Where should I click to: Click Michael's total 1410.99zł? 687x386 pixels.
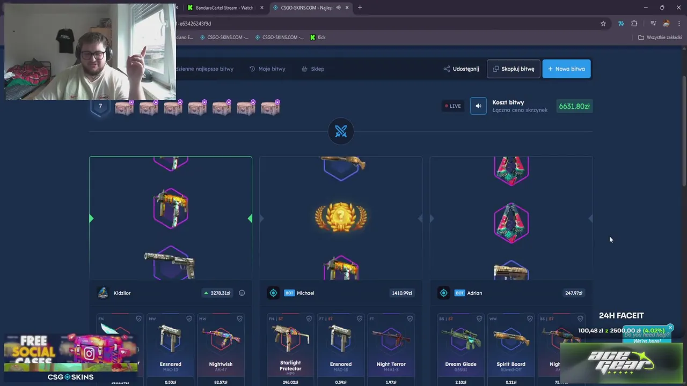[x=402, y=293]
